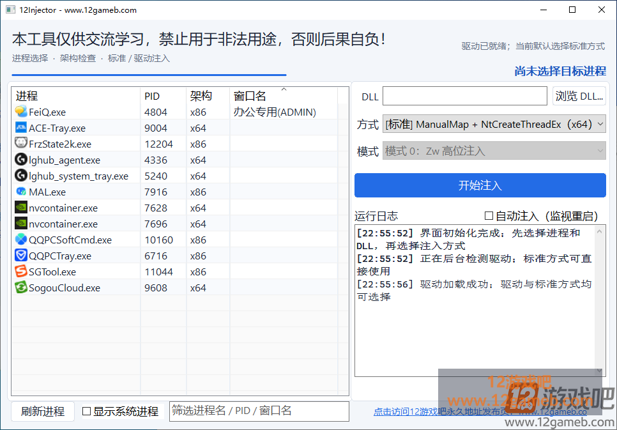Select the QQPCSoftCmd.exe process name
Image resolution: width=617 pixels, height=430 pixels.
(70, 240)
